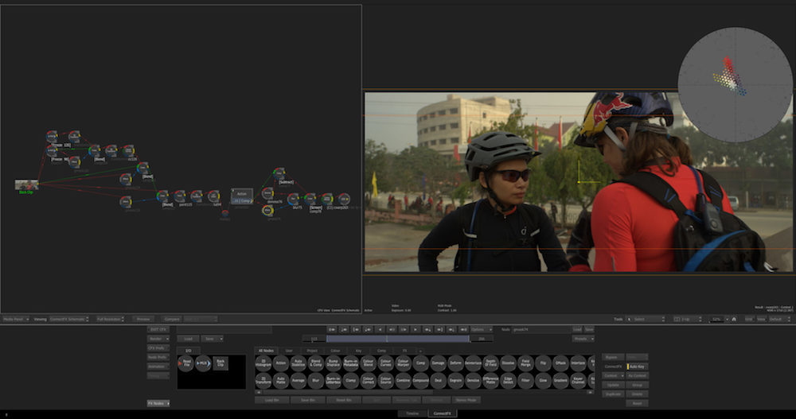Screen dimensions: 796x419
Task: Select the Burn-in Metadata node
Action: (x=351, y=363)
